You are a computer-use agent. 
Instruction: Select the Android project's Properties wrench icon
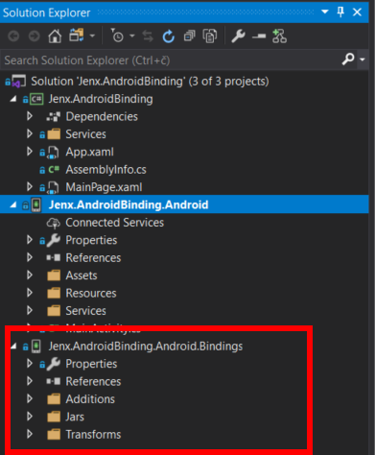(54, 240)
